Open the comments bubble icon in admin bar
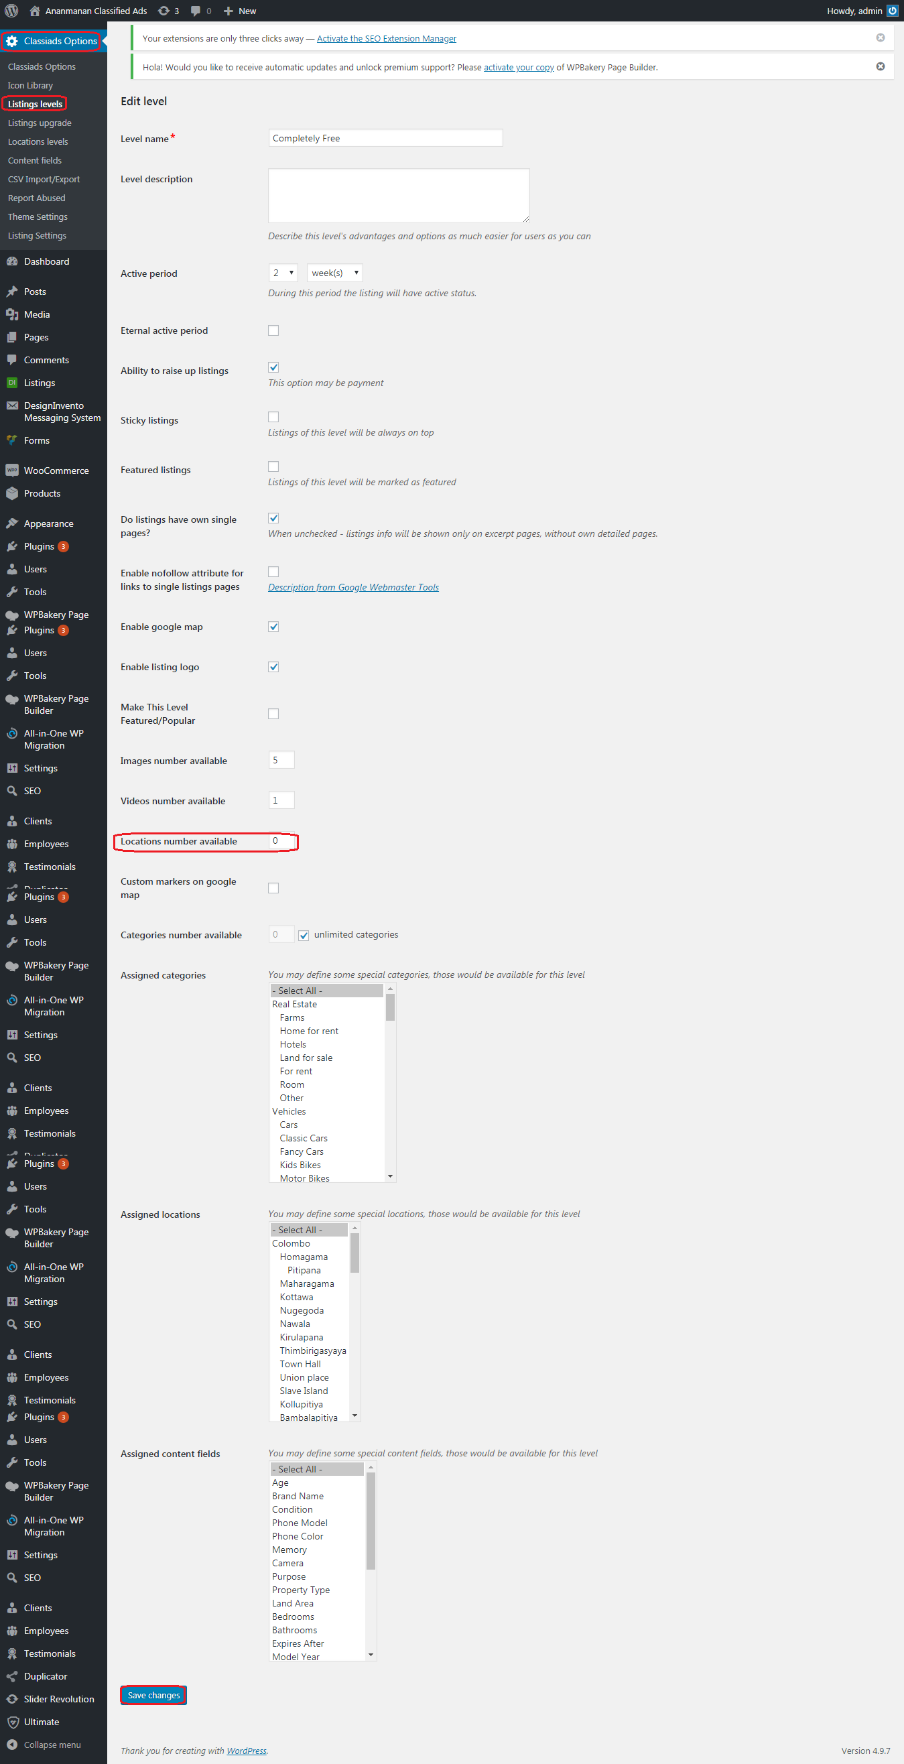Screen dimensions: 904x1764 click(x=196, y=11)
